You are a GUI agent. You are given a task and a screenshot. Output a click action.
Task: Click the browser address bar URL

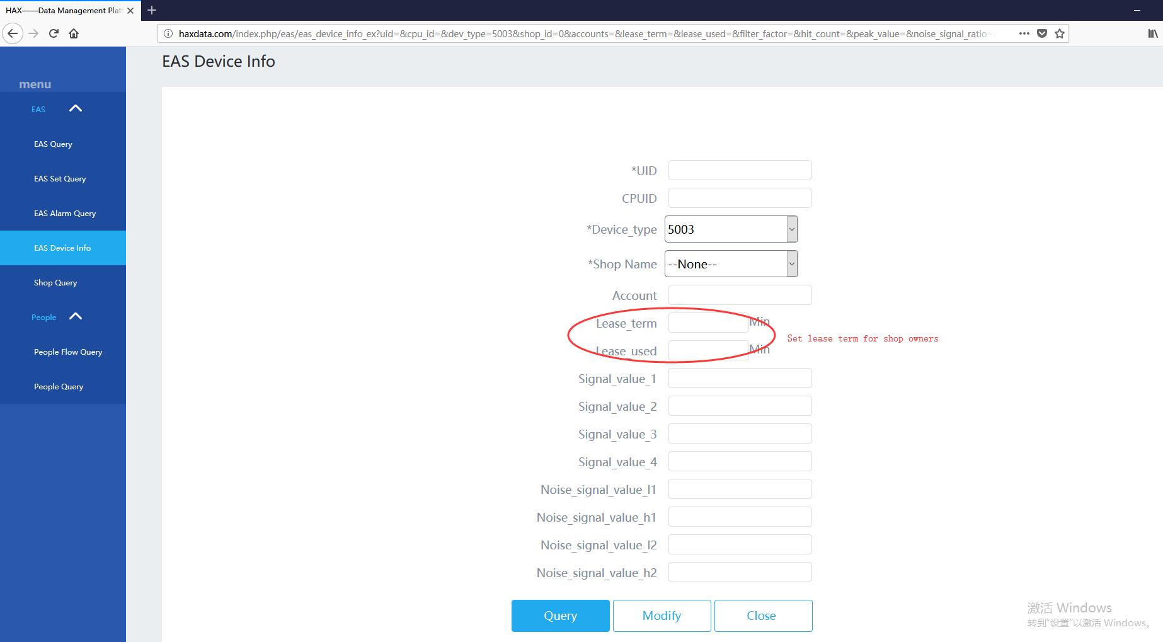click(586, 34)
